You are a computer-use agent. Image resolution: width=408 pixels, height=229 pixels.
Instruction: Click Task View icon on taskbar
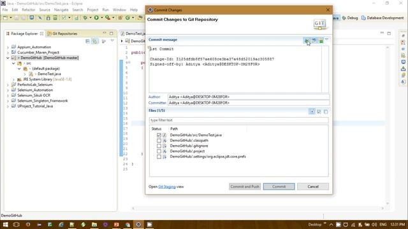point(16,225)
